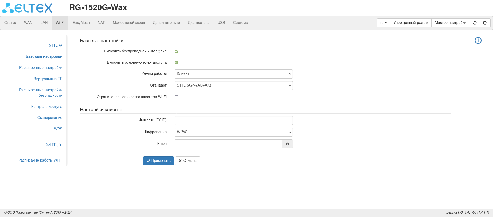
Task: Open the Сканирование sidebar link
Action: (50, 118)
